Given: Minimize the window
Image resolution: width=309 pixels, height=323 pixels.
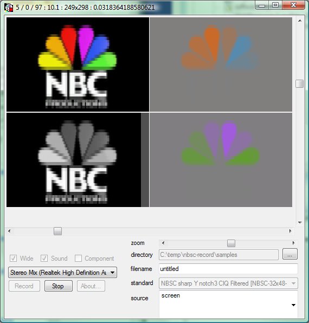Looking at the screenshot, I should pos(262,5).
